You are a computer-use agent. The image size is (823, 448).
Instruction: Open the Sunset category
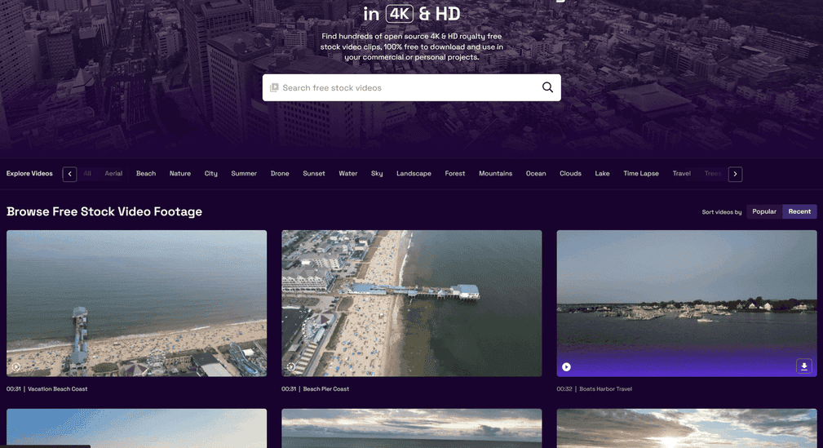314,173
